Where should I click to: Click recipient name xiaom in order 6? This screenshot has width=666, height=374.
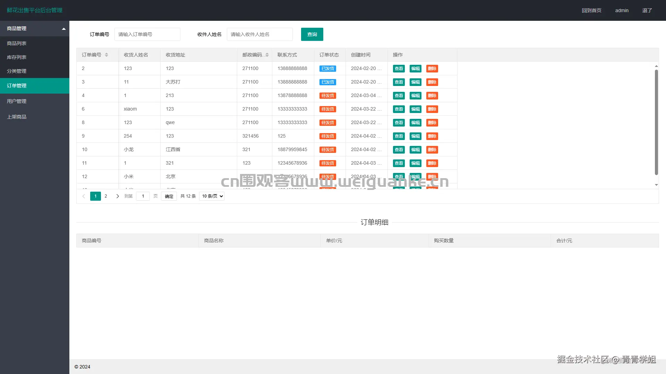130,109
